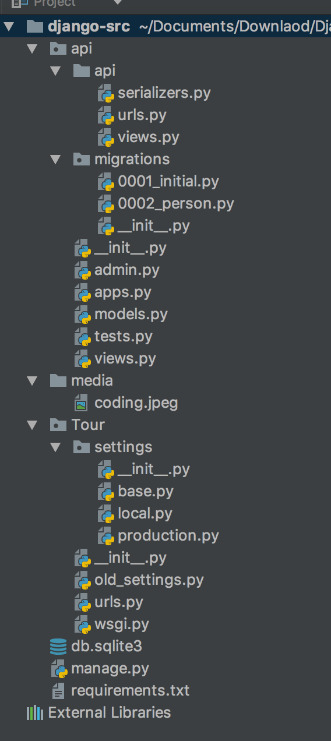Select the migrations folder name

[x=132, y=159]
